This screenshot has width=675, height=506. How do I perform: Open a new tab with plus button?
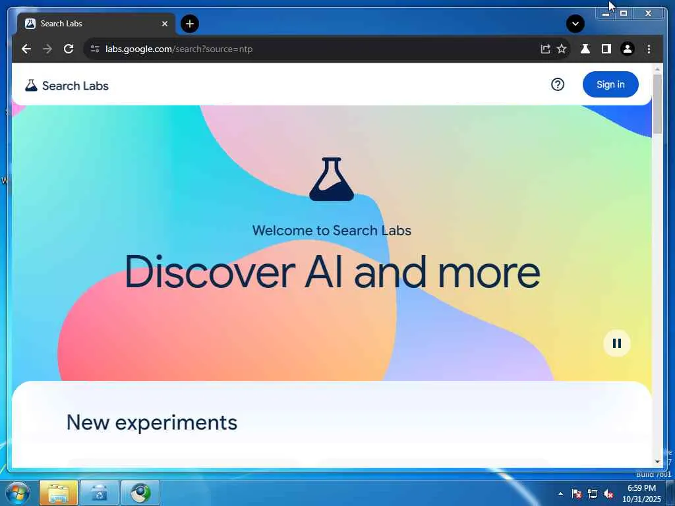coord(190,24)
